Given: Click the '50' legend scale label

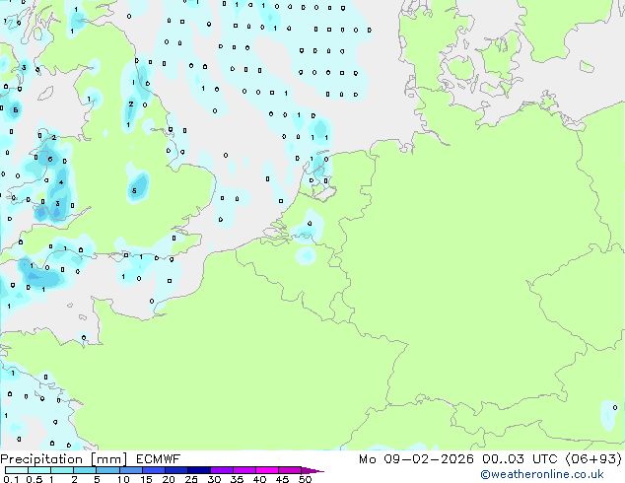Looking at the screenshot, I should [x=305, y=479].
